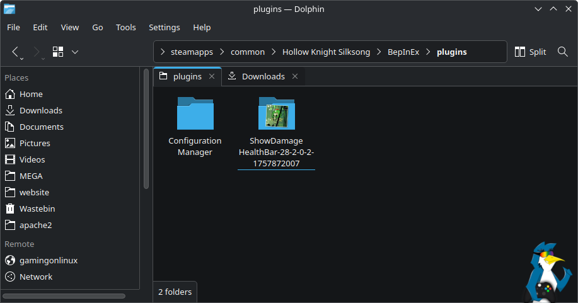Open the Settings menu
Image resolution: width=578 pixels, height=303 pixels.
pos(164,27)
